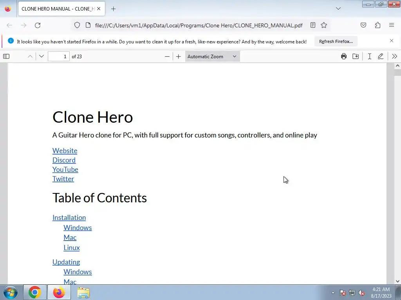Toggle the PDF sidebar panel
The image size is (401, 300).
[x=6, y=56]
